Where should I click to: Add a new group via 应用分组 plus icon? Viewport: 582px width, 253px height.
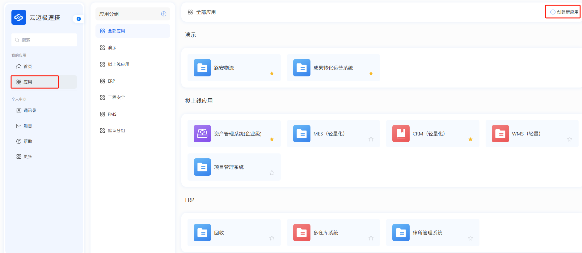[164, 14]
